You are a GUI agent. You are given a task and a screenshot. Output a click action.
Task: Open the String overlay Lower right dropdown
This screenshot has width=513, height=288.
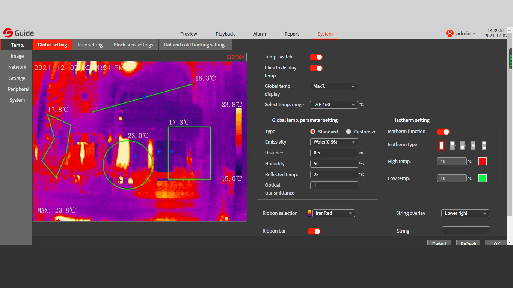[x=465, y=213]
